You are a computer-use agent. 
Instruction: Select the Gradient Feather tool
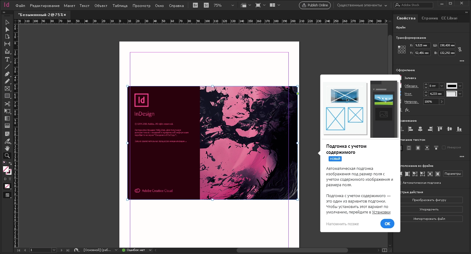pos(7,126)
